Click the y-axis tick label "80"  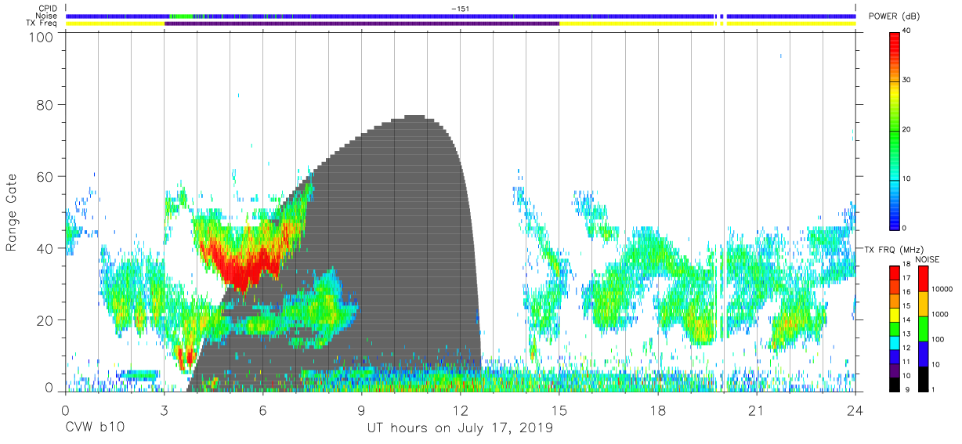tap(45, 105)
